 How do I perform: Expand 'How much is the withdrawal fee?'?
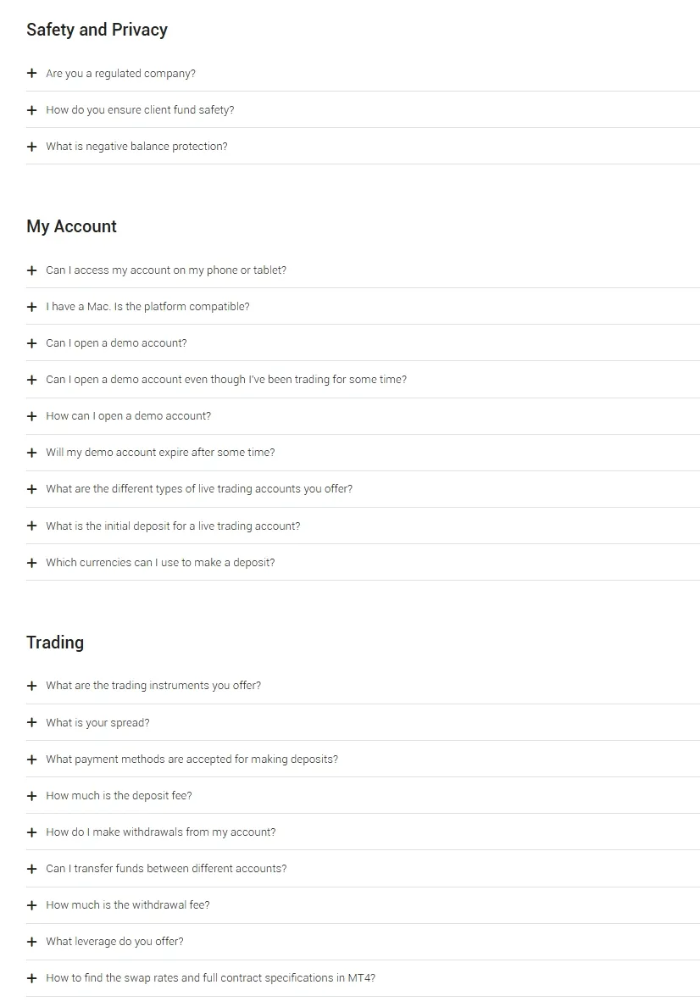363,905
